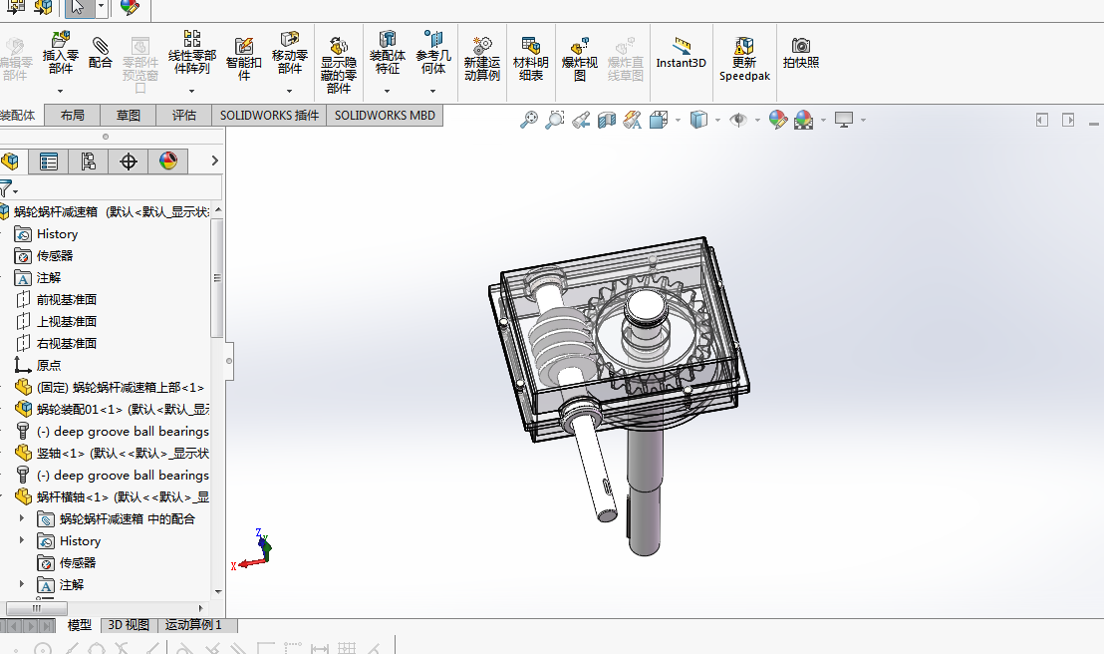Select the Mate (配合) tool
The height and width of the screenshot is (654, 1104).
100,53
